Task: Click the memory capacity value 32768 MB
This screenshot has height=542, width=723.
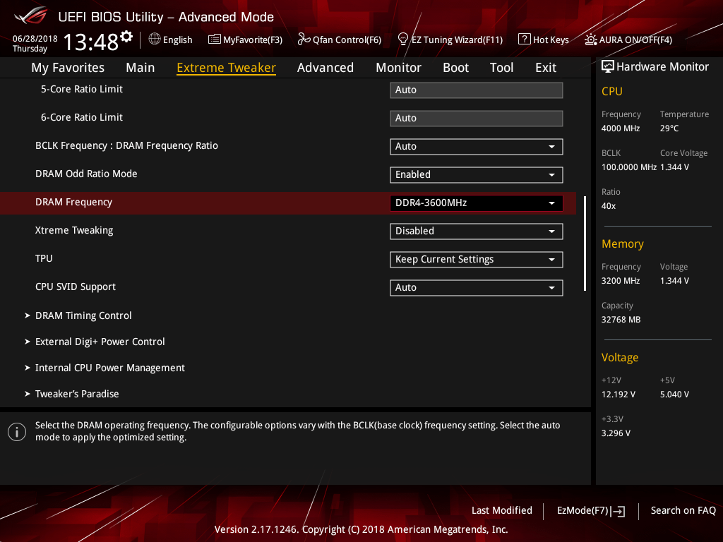Action: point(621,320)
